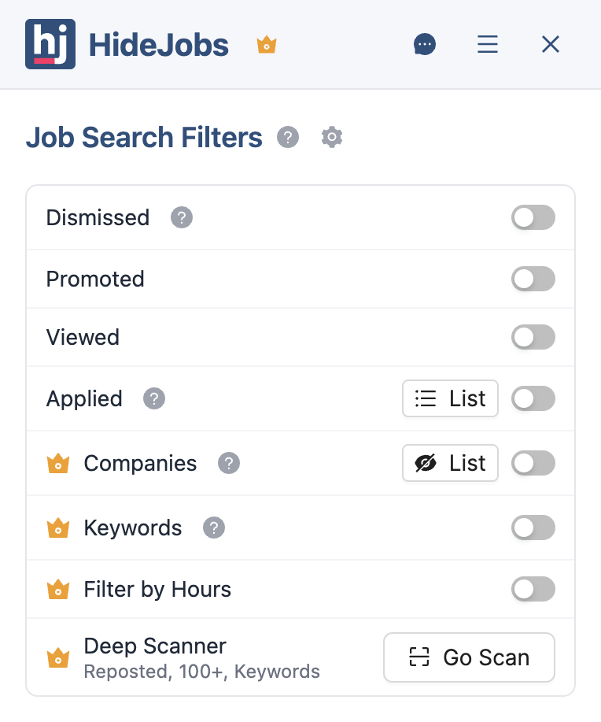Start Deep Scanner with Go Scan

coord(469,657)
